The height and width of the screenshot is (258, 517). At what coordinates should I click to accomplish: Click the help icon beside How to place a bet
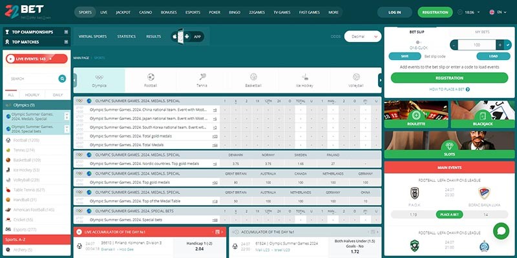pyautogui.click(x=467, y=89)
